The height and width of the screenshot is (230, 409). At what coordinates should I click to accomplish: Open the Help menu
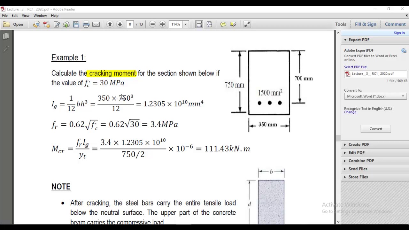[x=55, y=15]
